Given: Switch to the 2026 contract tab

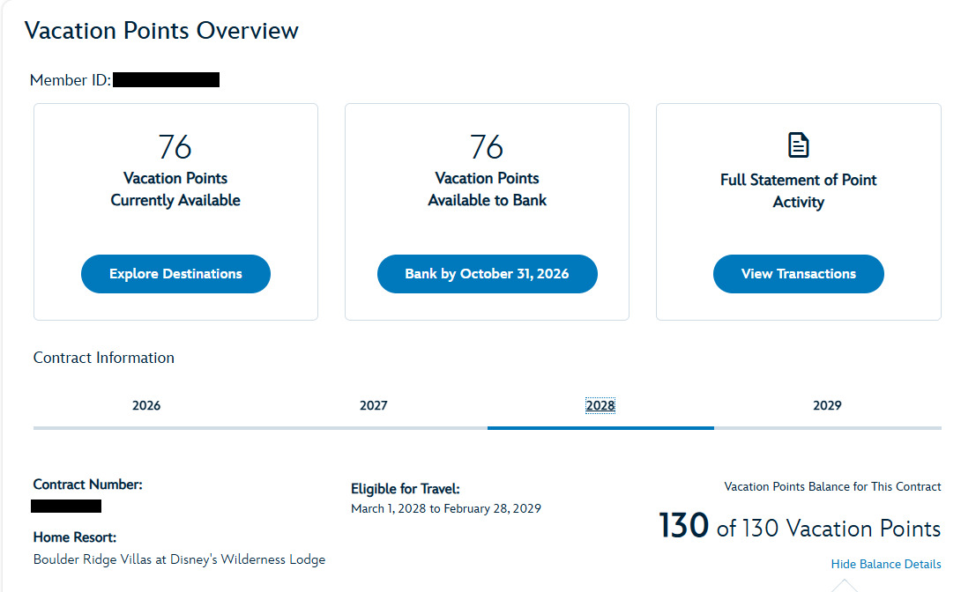Looking at the screenshot, I should 146,405.
